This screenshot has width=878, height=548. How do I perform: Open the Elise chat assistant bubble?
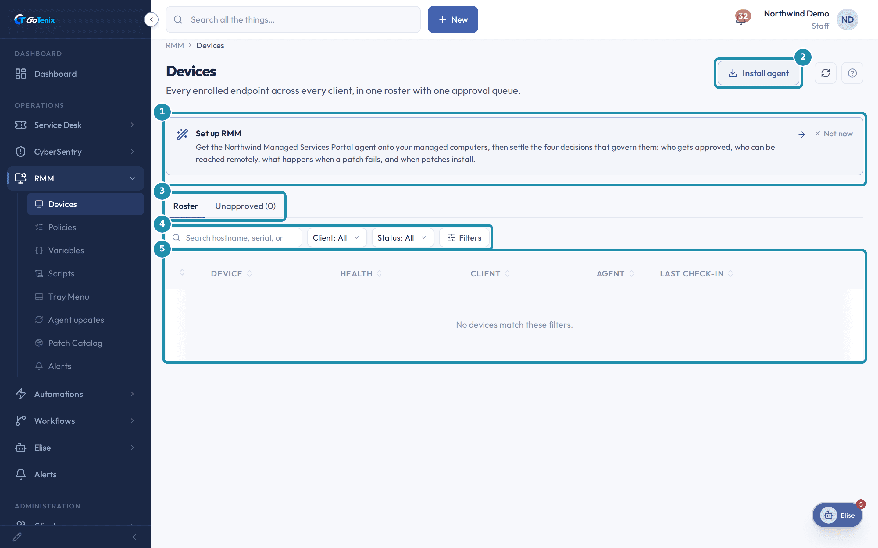[x=838, y=515]
